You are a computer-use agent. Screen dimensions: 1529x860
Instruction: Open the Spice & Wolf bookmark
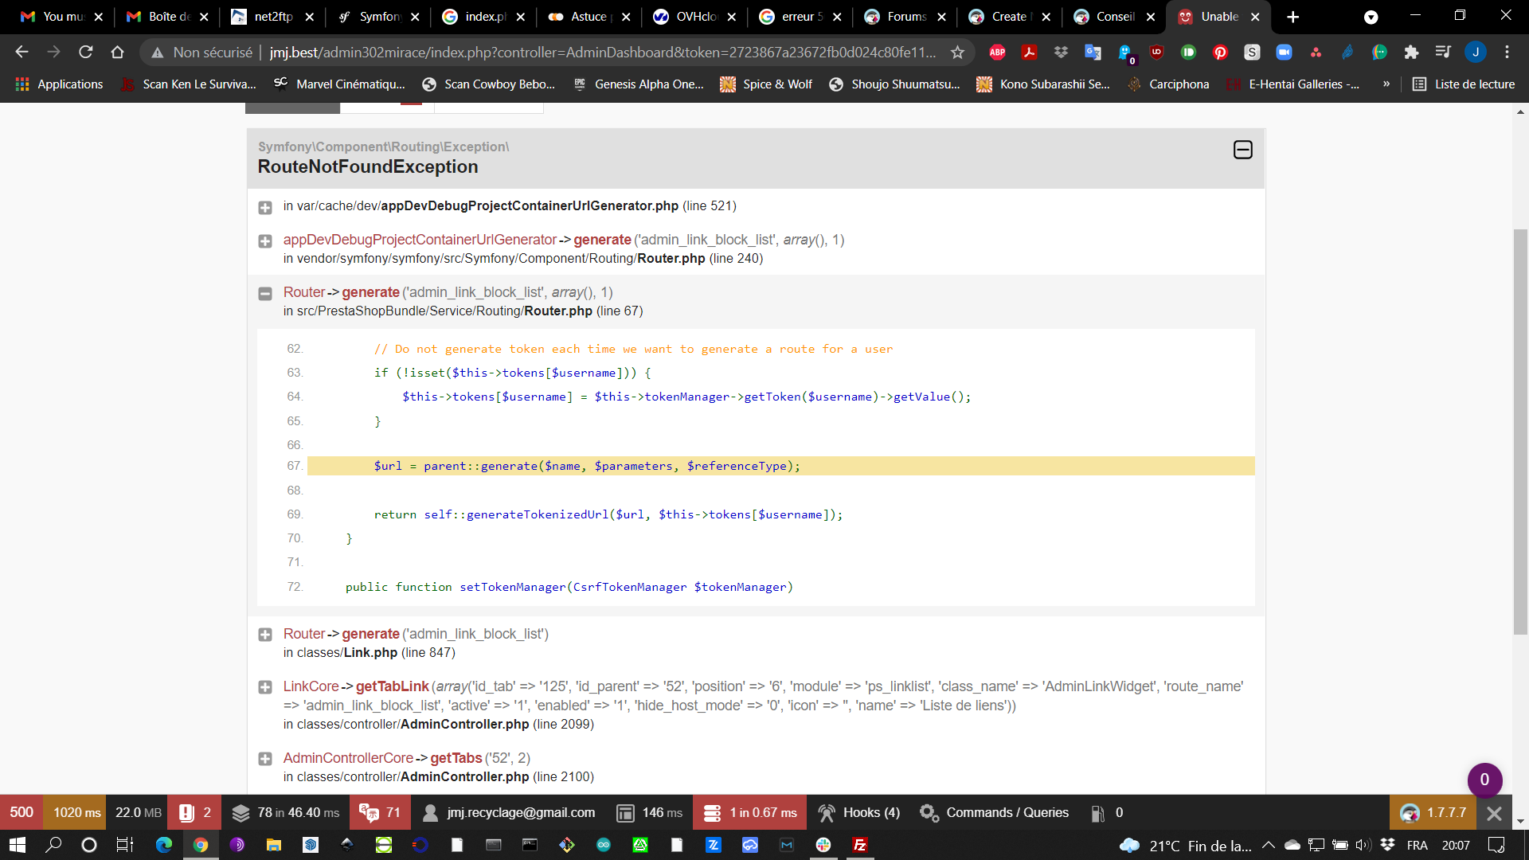[766, 84]
